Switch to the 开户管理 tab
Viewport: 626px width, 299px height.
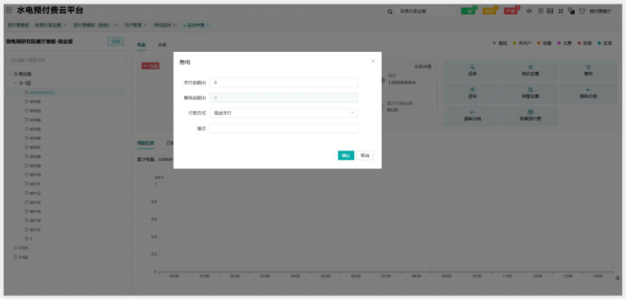(x=132, y=25)
